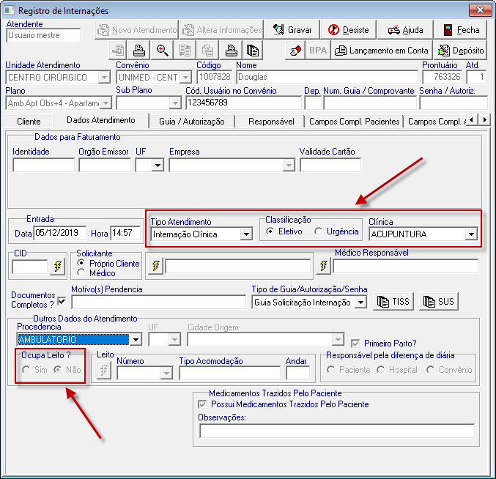Click the tab strip left scroll arrow
This screenshot has height=479, width=496.
[472, 120]
